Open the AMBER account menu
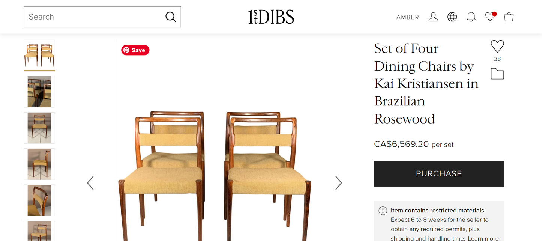Screen dimensions: 542x241 (x=408, y=17)
